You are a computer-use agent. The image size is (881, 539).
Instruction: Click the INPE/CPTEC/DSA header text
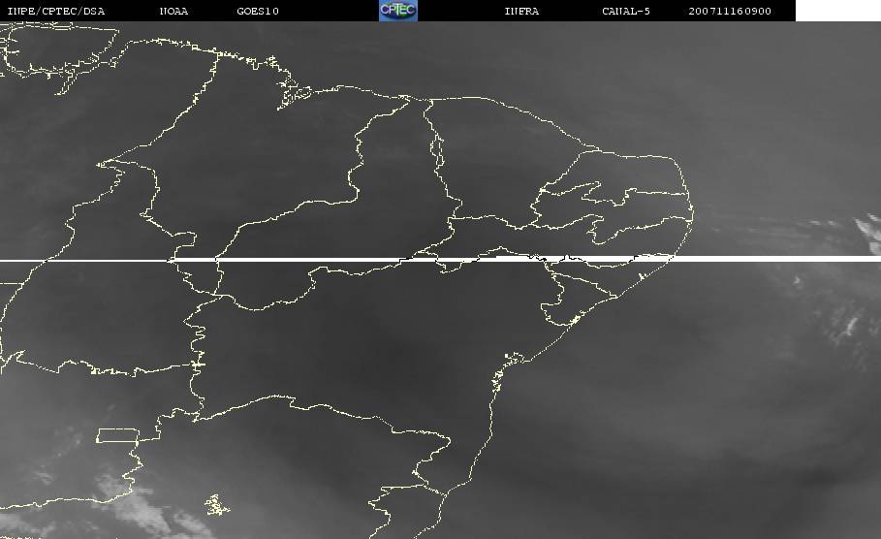coord(56,11)
